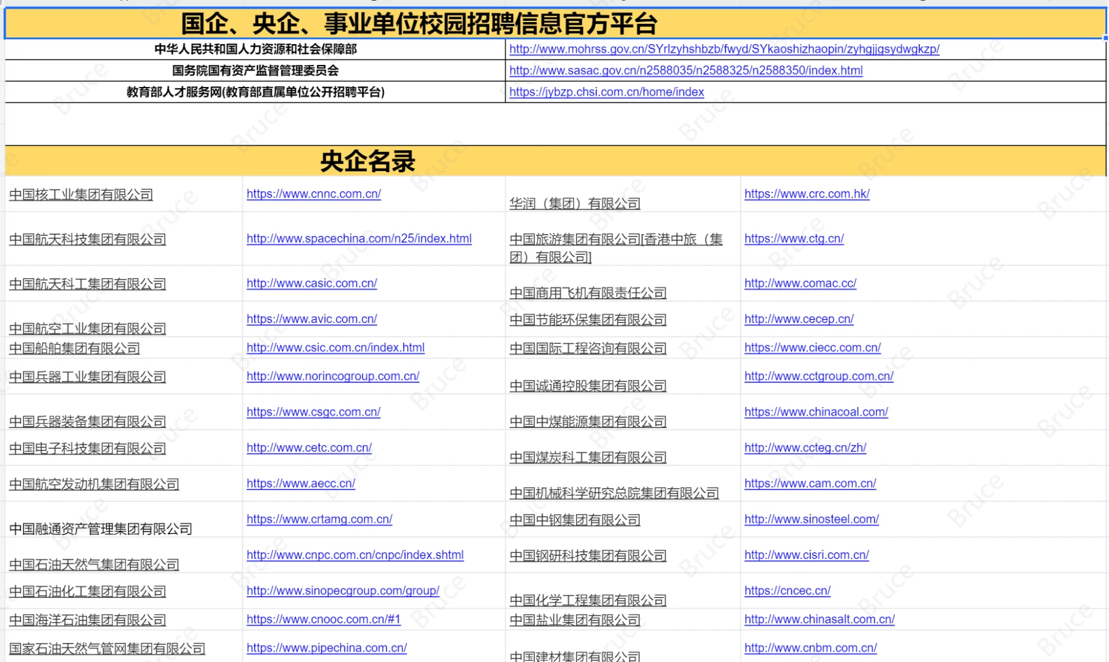Open the www.ccteg.cn/zh link

806,447
